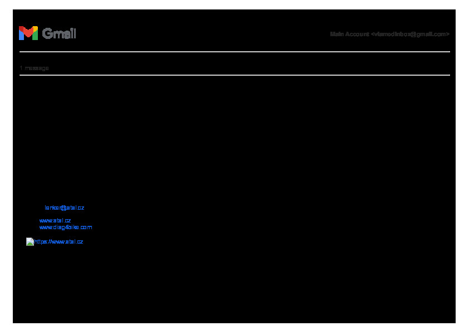Click the divider line below the Gmail header
Screen dimensions: 469x331
tap(234, 52)
